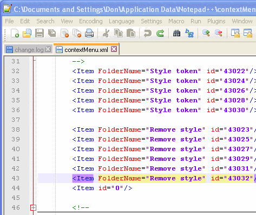This screenshot has height=215, width=256.
Task: Click the Replace toolbar icon
Action: [x=189, y=33]
